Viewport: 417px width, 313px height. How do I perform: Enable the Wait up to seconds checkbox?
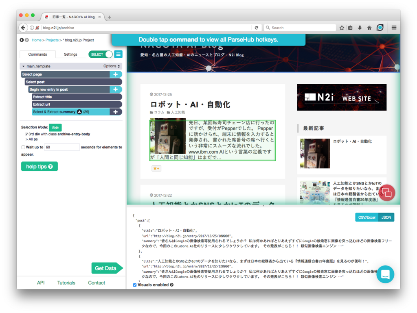pos(23,147)
